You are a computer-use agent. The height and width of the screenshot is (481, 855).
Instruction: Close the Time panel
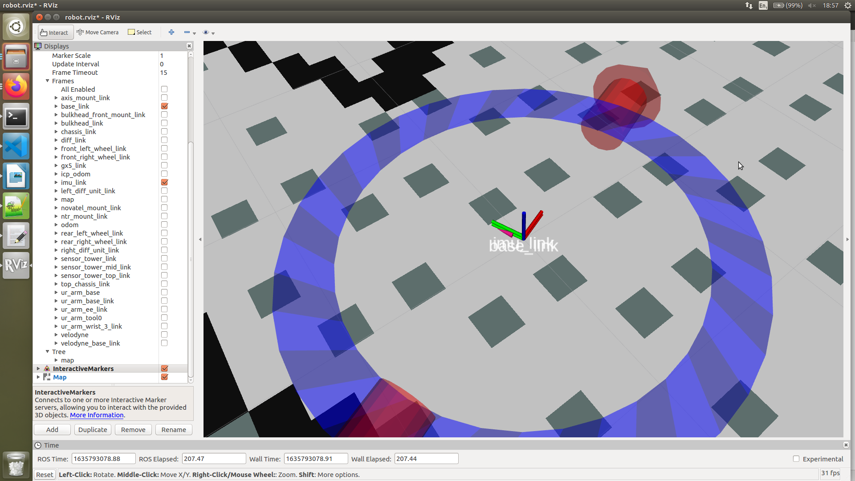pos(846,445)
